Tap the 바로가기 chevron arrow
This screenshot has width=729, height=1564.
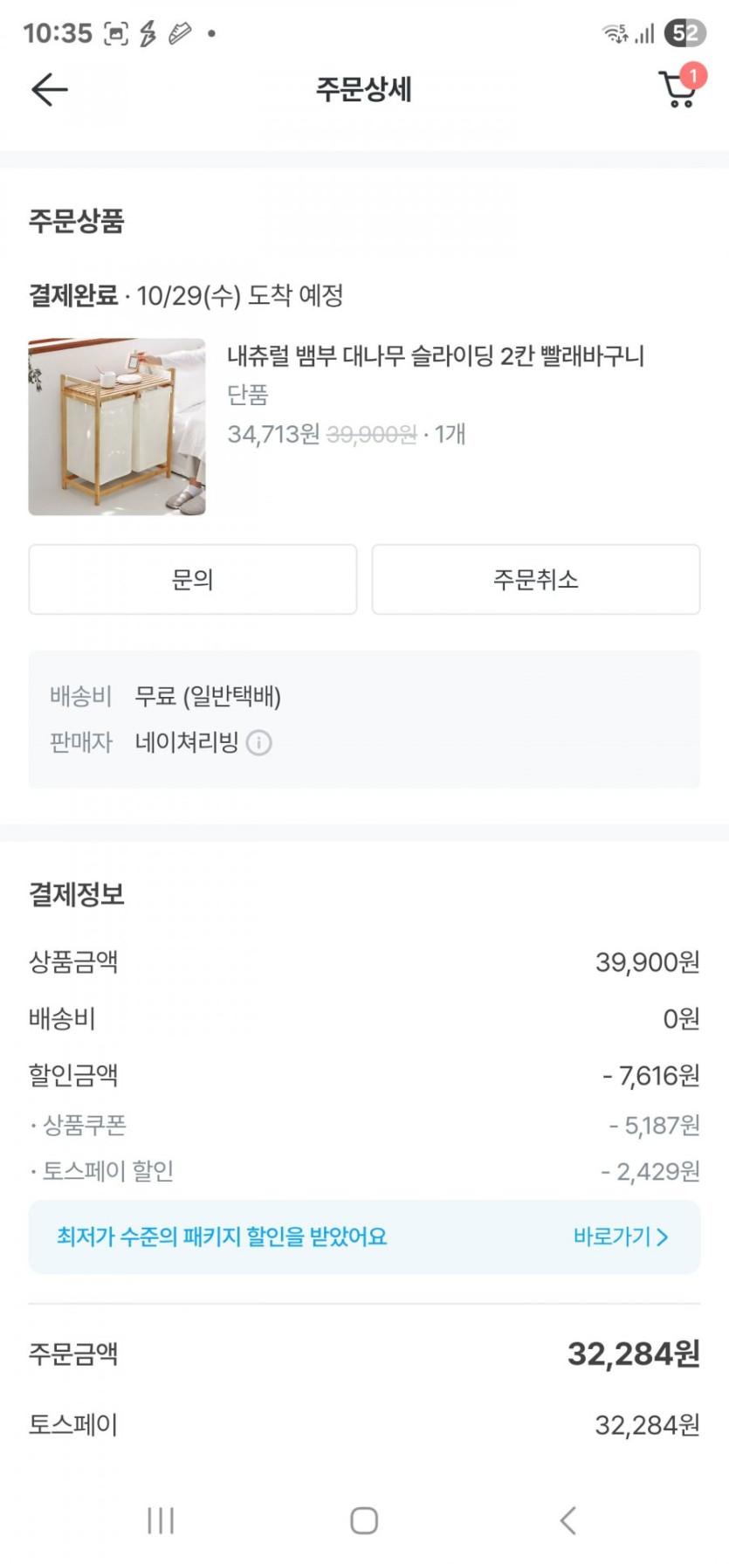663,1237
